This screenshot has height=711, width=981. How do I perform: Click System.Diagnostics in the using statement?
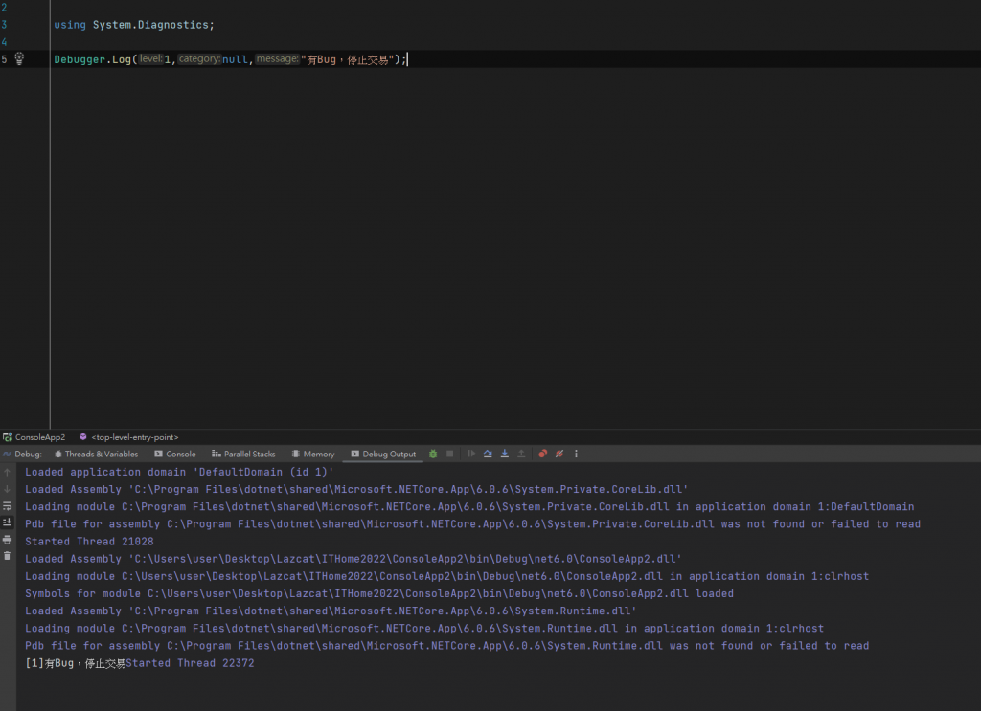click(x=150, y=25)
